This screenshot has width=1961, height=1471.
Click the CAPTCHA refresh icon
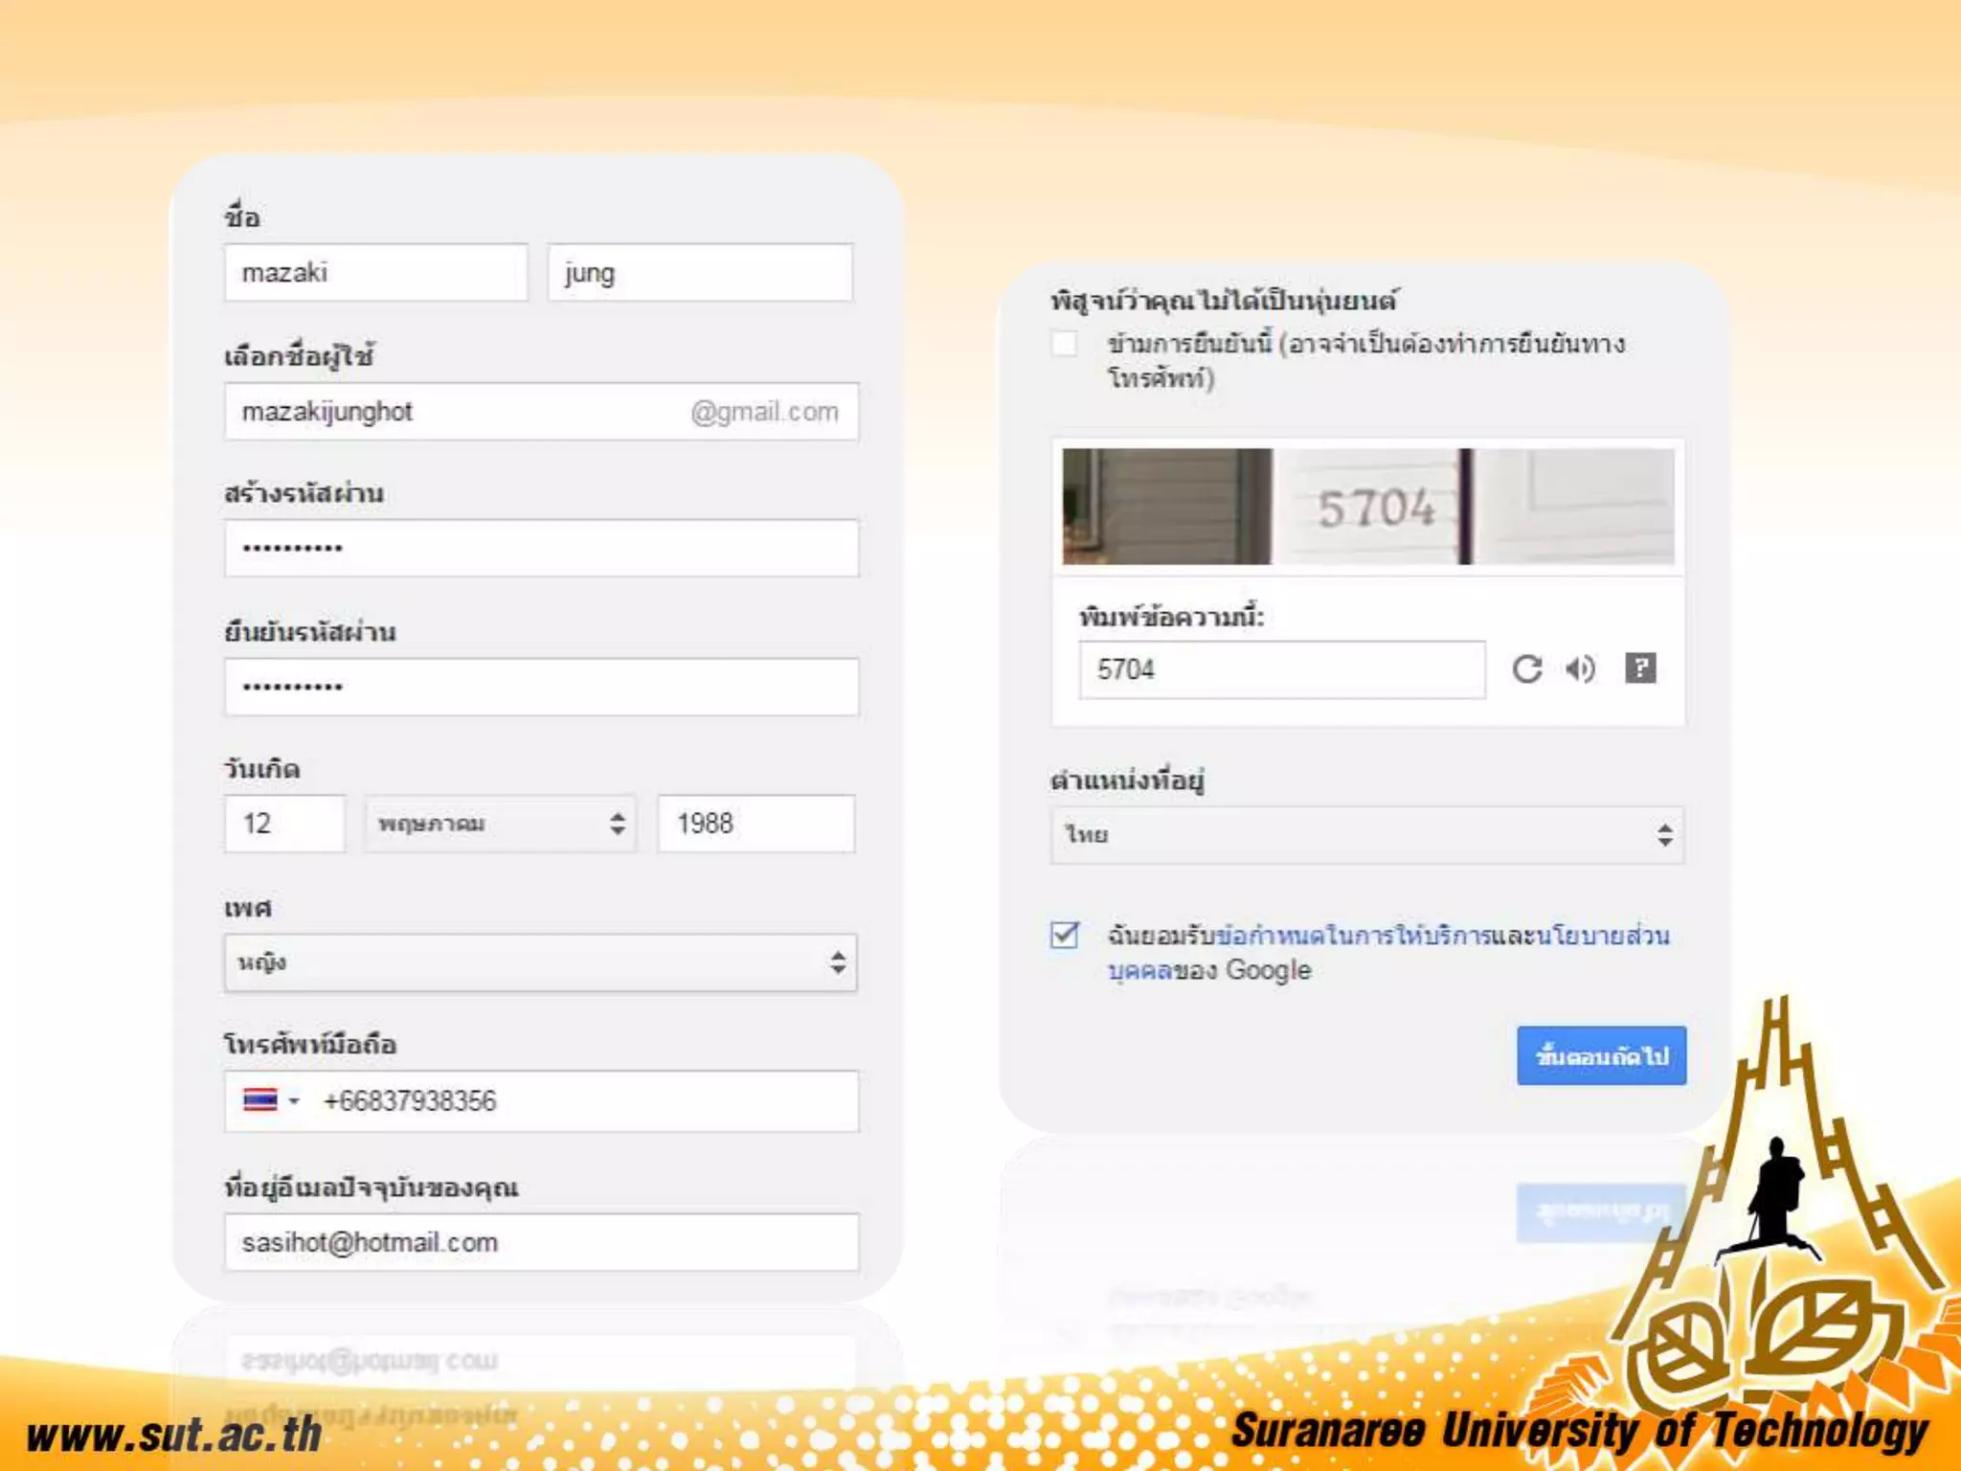pos(1526,668)
